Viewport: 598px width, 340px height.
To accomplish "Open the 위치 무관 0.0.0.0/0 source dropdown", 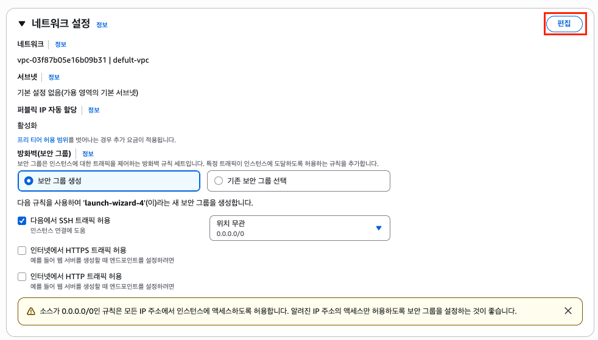I will coord(299,228).
